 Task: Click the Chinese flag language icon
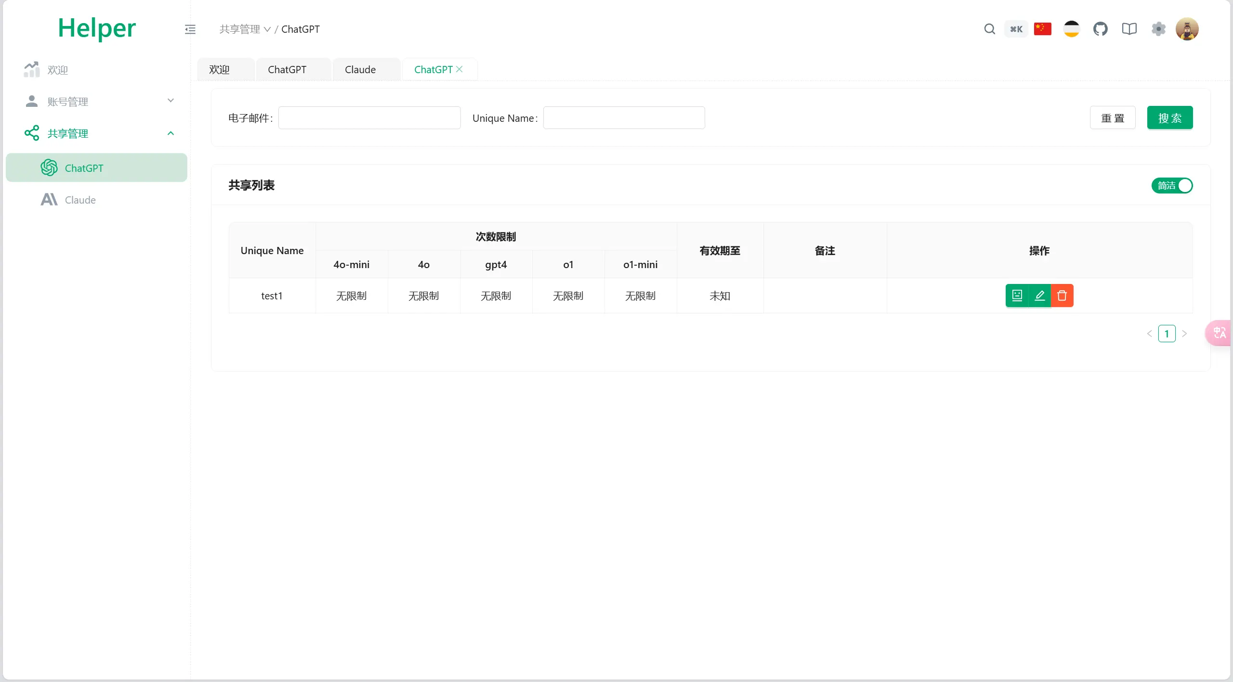pyautogui.click(x=1043, y=28)
